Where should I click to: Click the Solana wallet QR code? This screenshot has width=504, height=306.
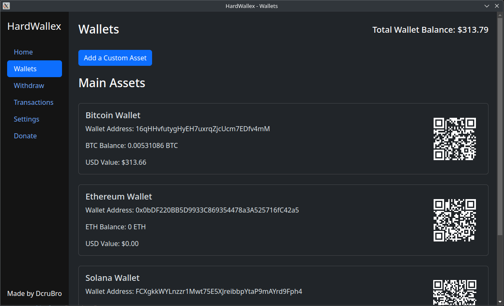pos(455,293)
